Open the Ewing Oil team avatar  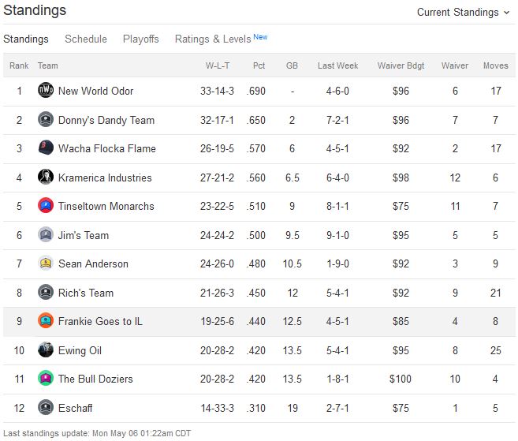click(46, 349)
